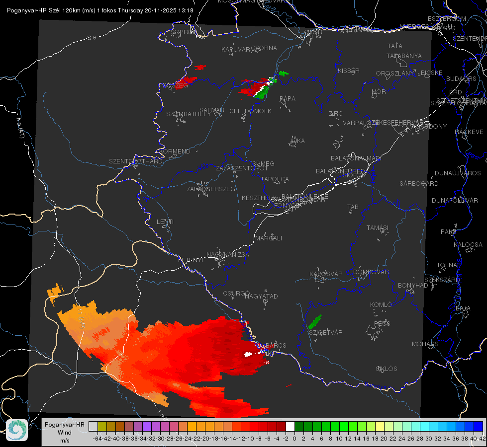
Task: Click the KÖRMEND city label
Action: [175, 151]
